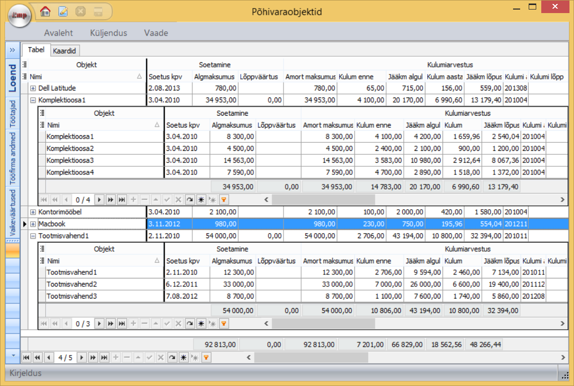Click the home icon in quick access toolbar
Viewport: 574px width, 386px height.
(x=45, y=11)
